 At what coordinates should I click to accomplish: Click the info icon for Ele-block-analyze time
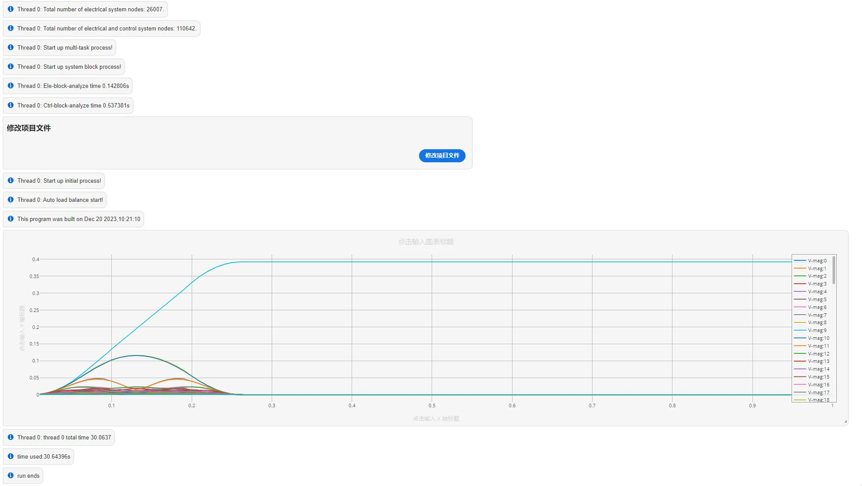point(11,86)
